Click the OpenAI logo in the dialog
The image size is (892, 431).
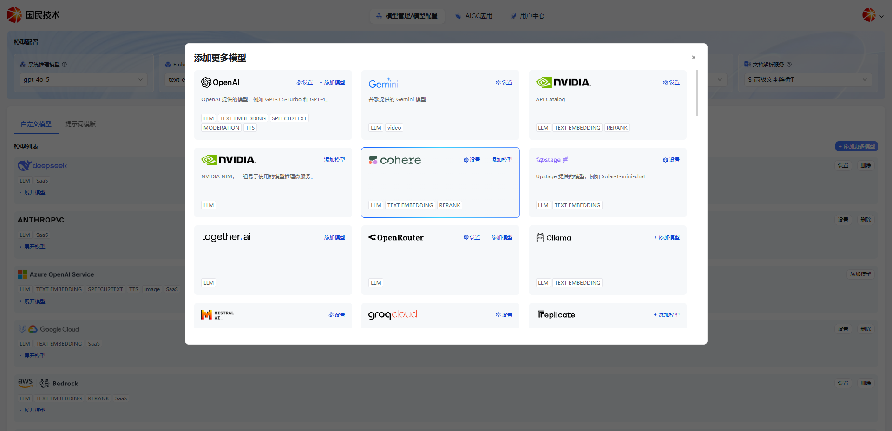[x=220, y=82]
